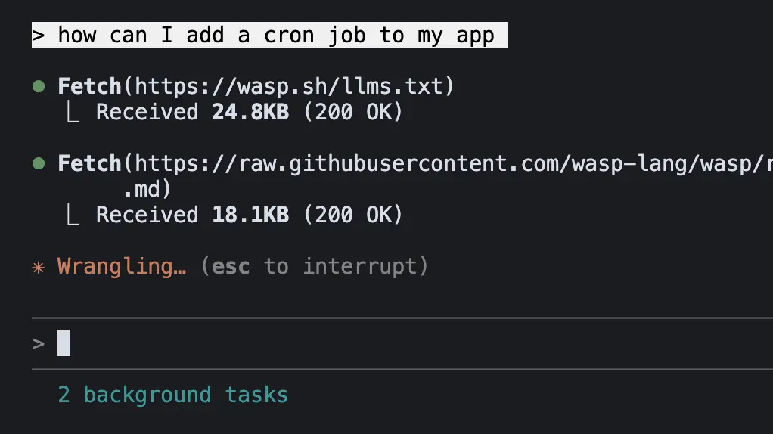Click "(200 OK)" on the 18.1KB result
773x434 pixels.
353,215
